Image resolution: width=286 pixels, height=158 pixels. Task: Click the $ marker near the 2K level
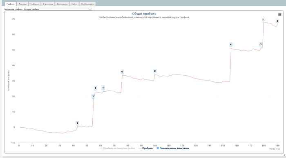pos(93,97)
